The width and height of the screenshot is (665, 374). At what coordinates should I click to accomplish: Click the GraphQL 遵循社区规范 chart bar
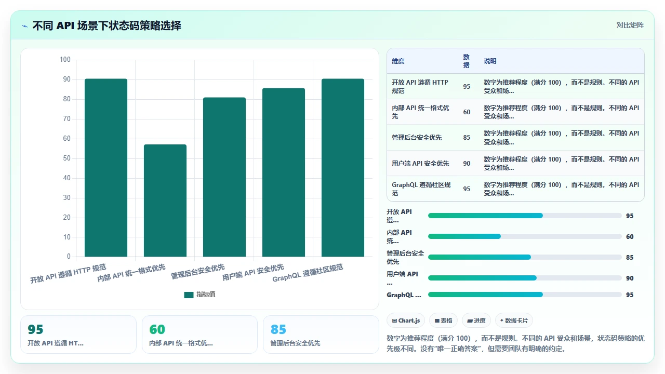point(343,168)
